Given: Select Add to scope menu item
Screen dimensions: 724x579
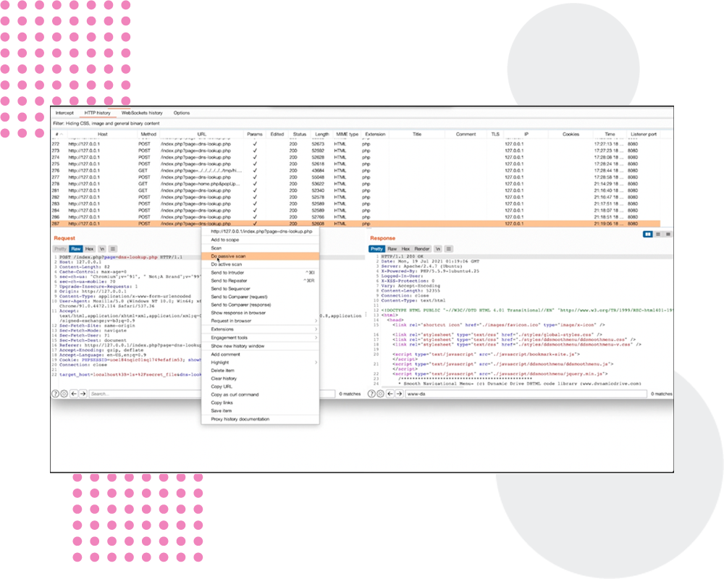Looking at the screenshot, I should pos(261,240).
